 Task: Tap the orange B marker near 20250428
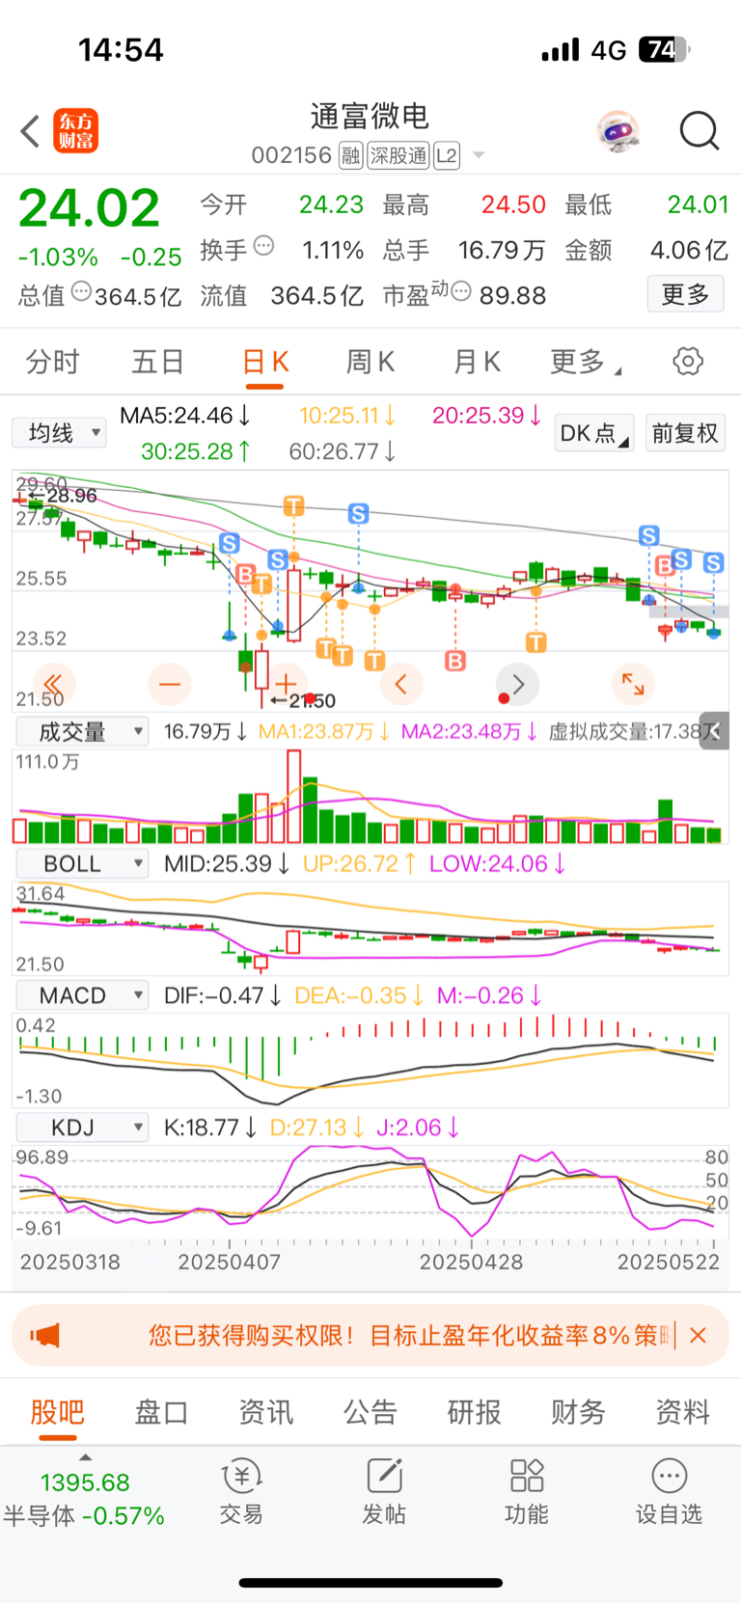[455, 661]
